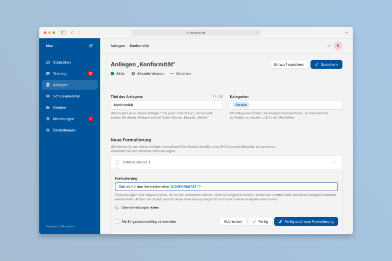The width and height of the screenshot is (392, 261).
Task: Click the blue Speichern button
Action: (x=326, y=64)
